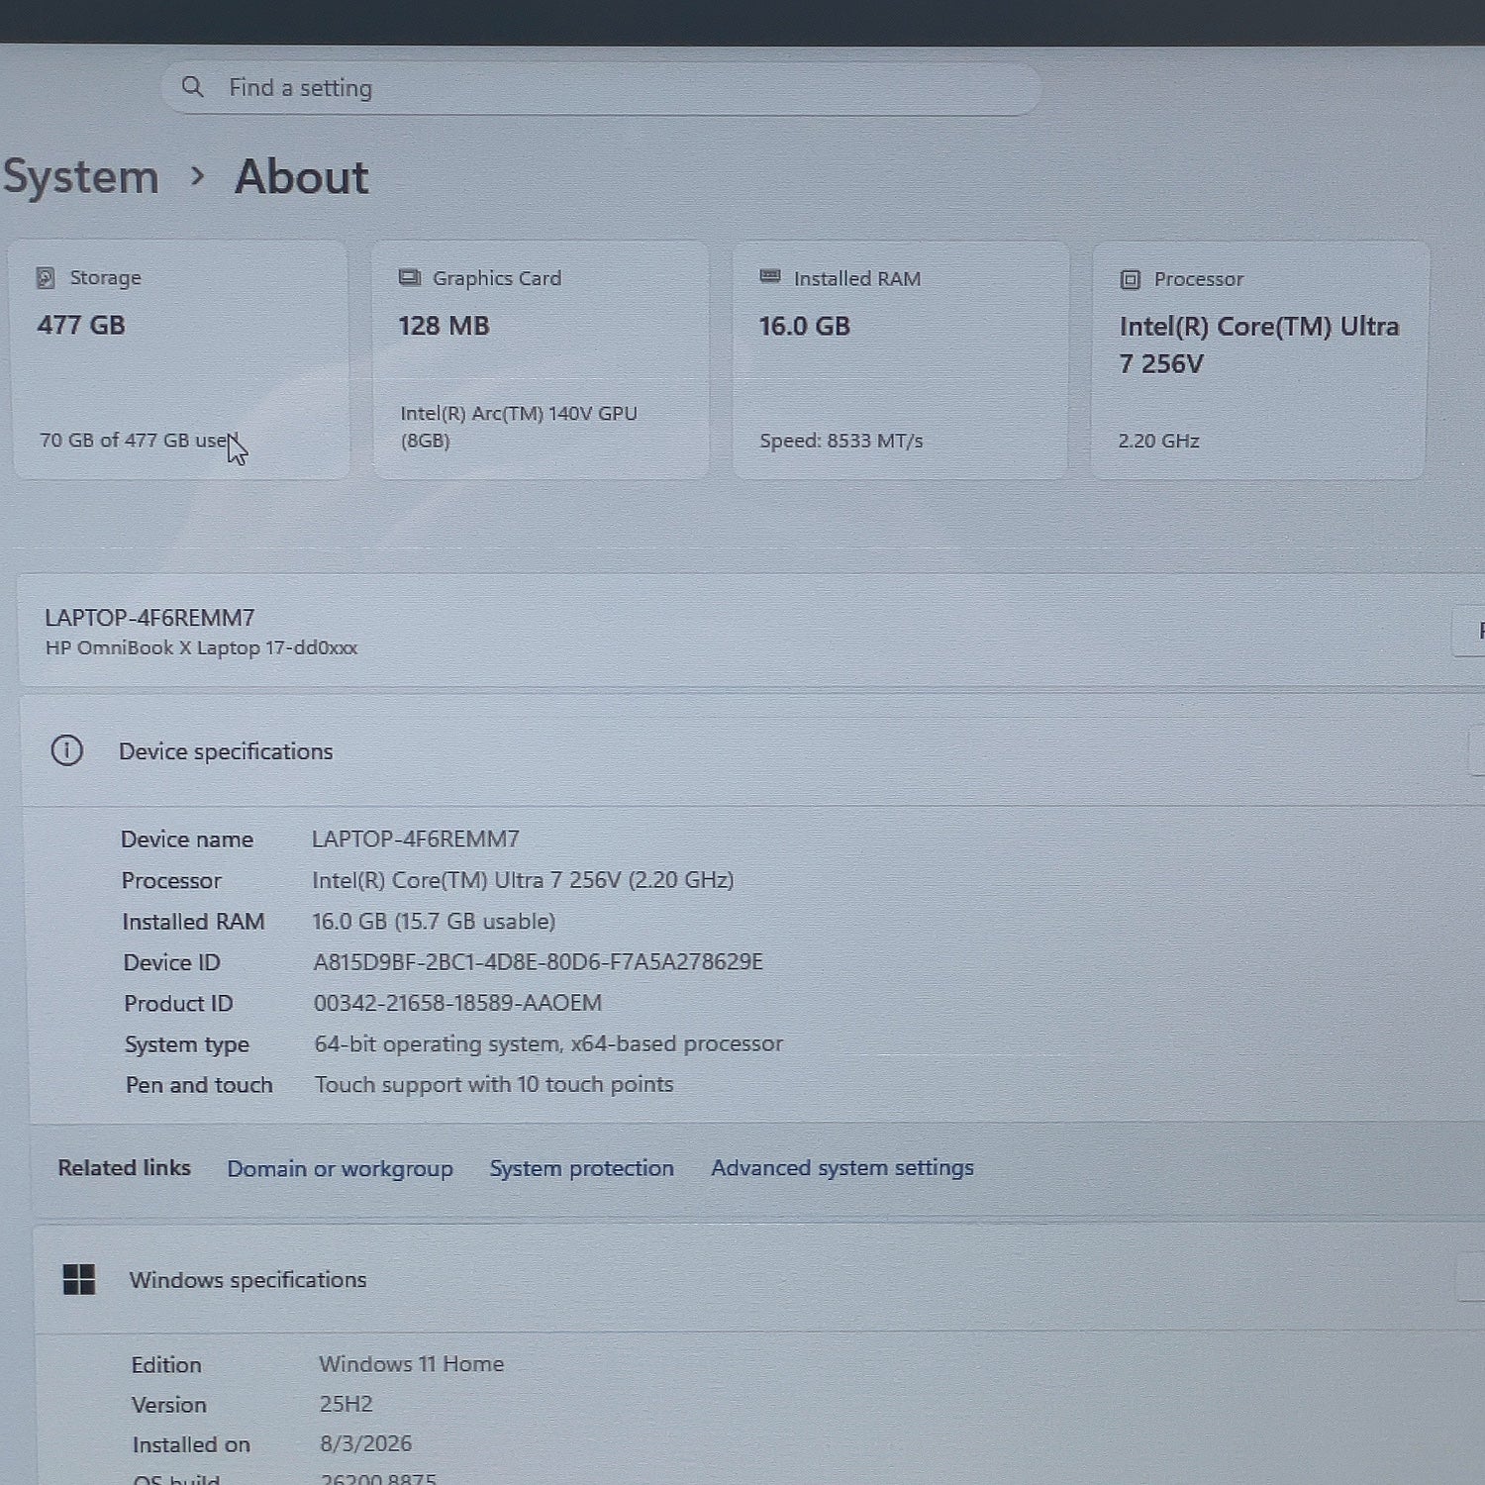Select processor value Intel Core Ultra 7 256V (2.20 GHz)
Viewport: 1485px width, 1485px height.
point(523,880)
